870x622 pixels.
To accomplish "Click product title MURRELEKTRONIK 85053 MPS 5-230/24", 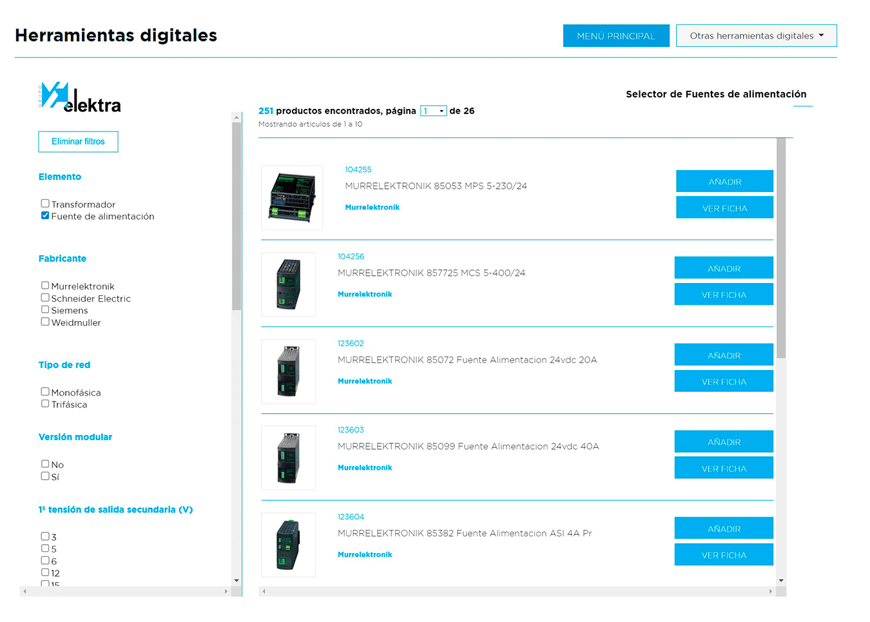I will (436, 186).
